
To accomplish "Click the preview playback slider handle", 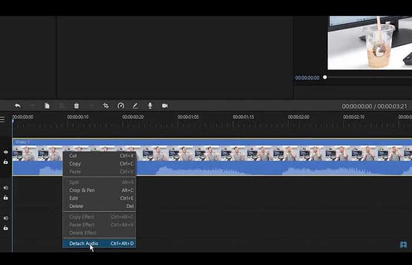I will (x=325, y=77).
